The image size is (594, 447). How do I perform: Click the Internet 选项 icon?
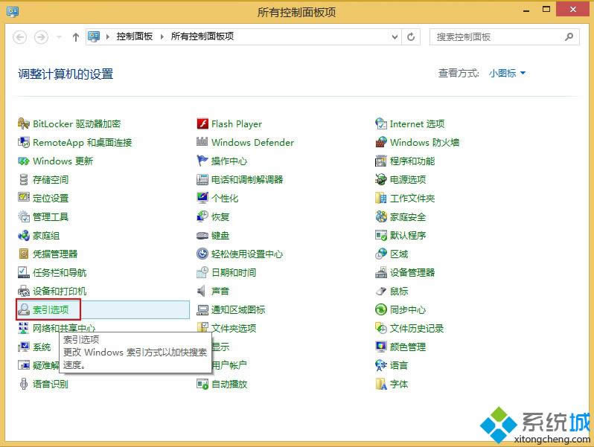coord(380,123)
